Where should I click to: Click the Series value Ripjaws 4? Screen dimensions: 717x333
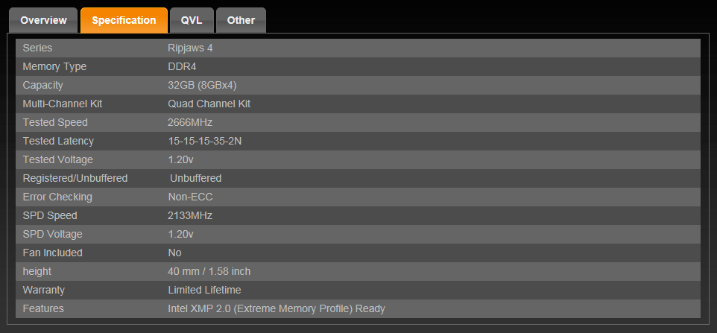click(191, 48)
